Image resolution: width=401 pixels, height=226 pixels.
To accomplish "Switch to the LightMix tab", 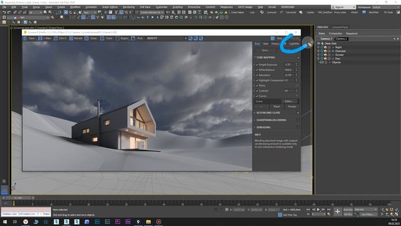I will 294,44.
